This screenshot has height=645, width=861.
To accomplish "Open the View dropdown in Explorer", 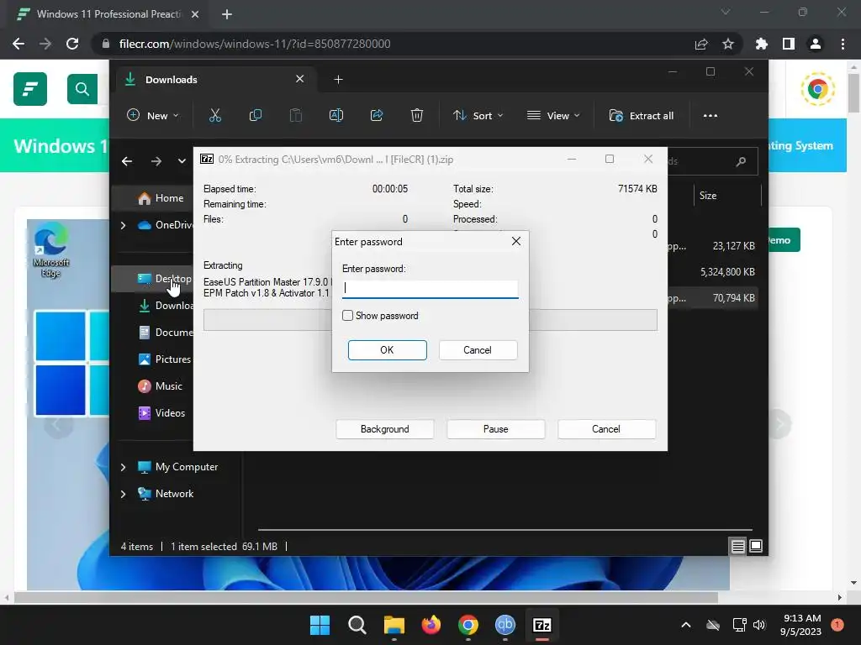I will click(553, 116).
